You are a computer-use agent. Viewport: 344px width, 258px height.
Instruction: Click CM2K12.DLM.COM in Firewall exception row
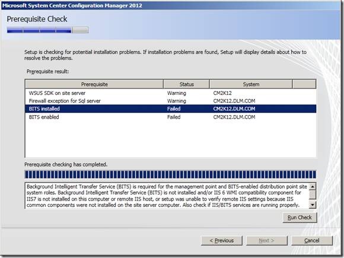[x=234, y=101]
